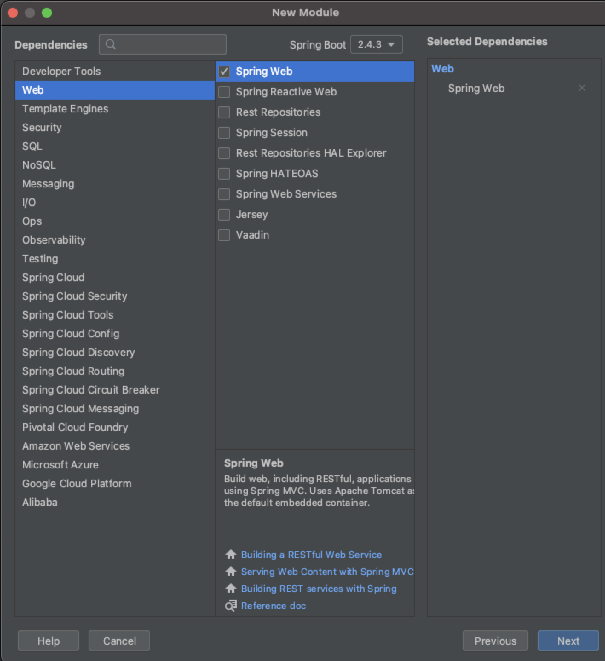Click the Next button

pyautogui.click(x=568, y=641)
